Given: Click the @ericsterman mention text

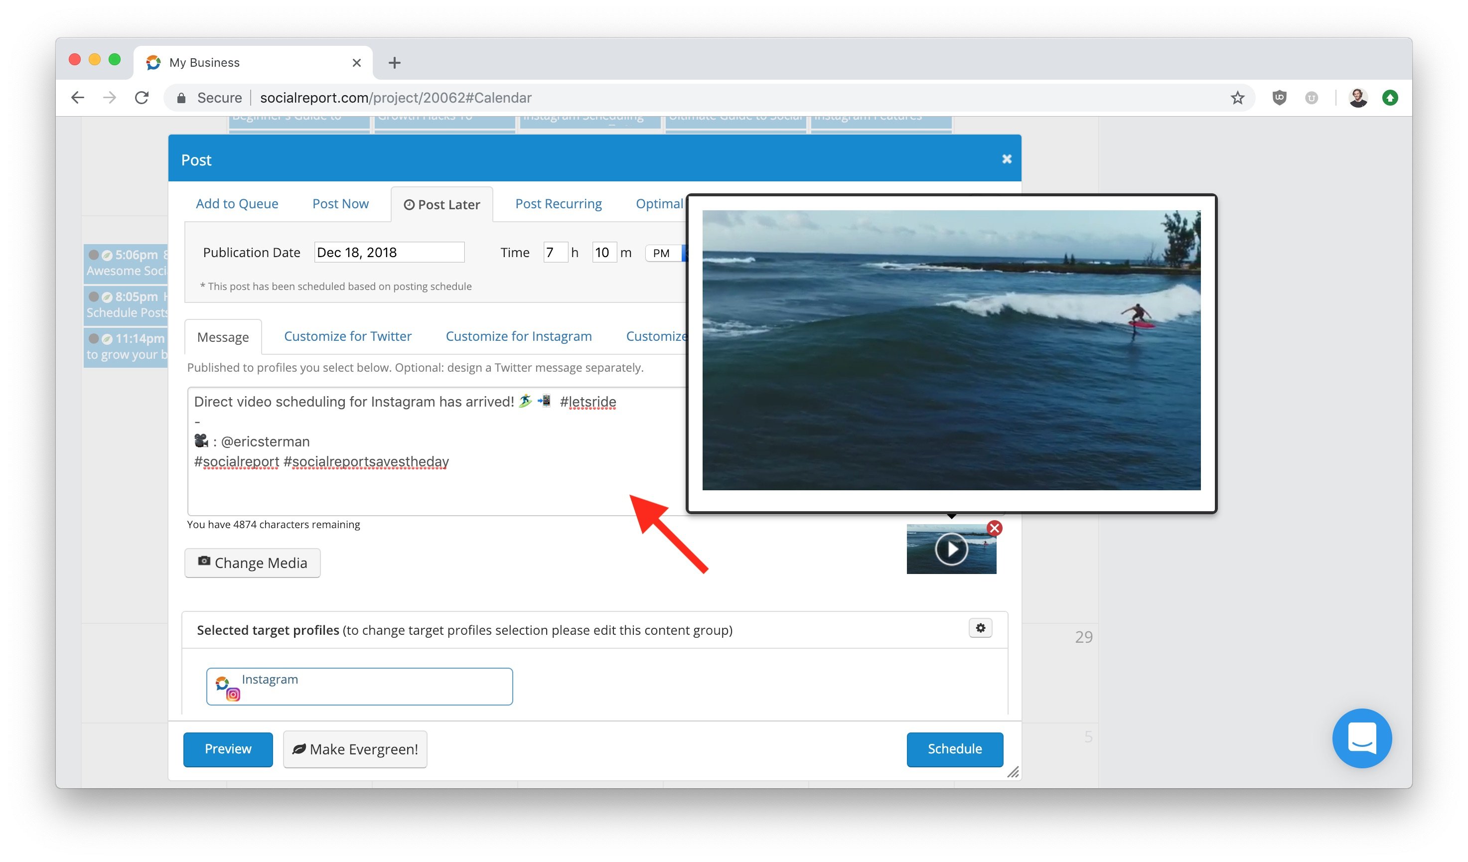Looking at the screenshot, I should click(x=265, y=441).
